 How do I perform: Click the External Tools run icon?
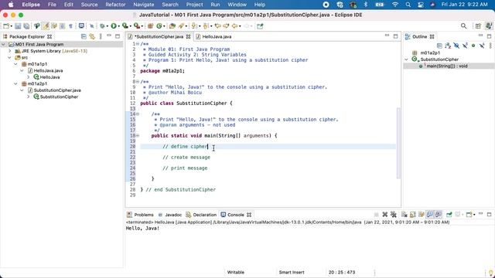[x=136, y=26]
